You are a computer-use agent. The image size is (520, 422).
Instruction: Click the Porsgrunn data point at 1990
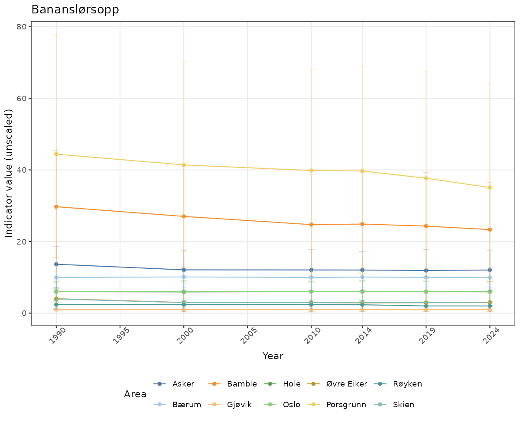coord(56,154)
